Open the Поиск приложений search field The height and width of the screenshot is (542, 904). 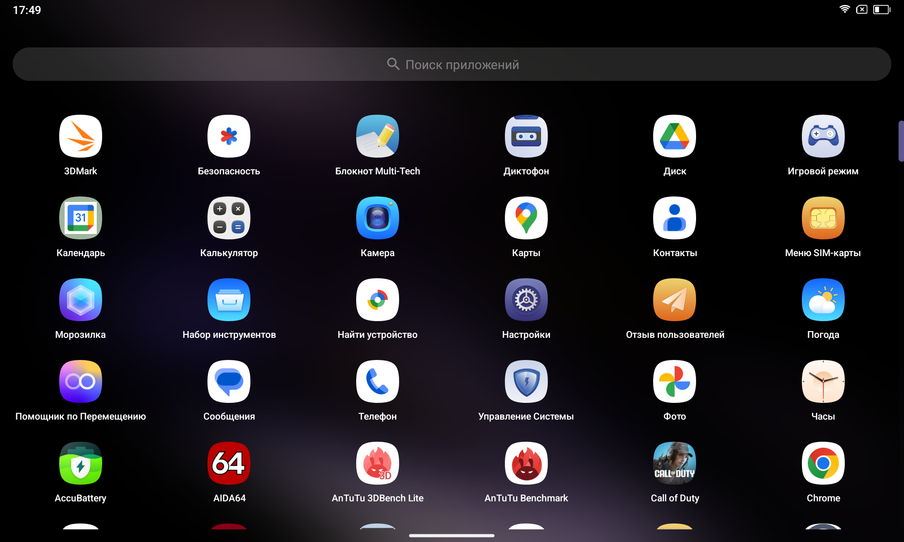click(x=452, y=65)
